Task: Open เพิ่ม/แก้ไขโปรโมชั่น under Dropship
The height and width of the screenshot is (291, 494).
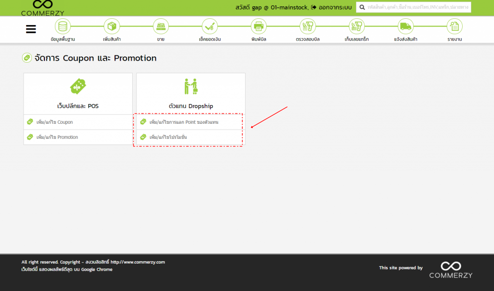Action: coord(168,137)
